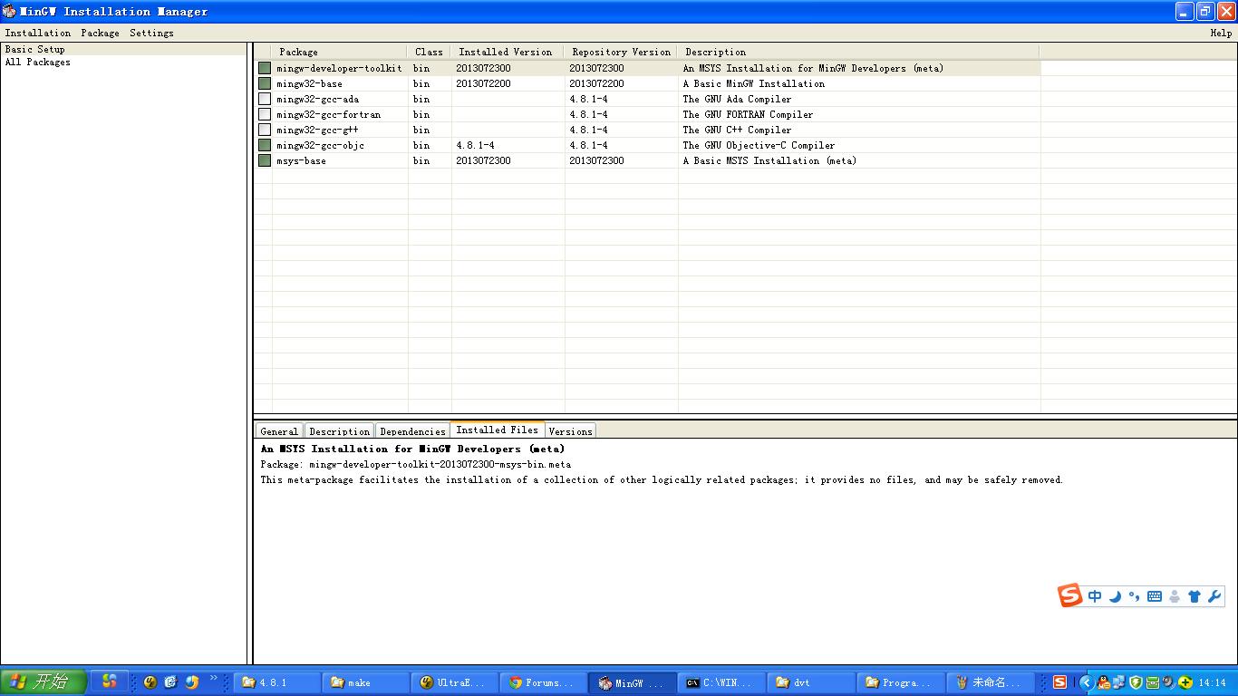Mark mingw32-gcc-fortran package checkbox
The width and height of the screenshot is (1238, 696).
pos(265,114)
